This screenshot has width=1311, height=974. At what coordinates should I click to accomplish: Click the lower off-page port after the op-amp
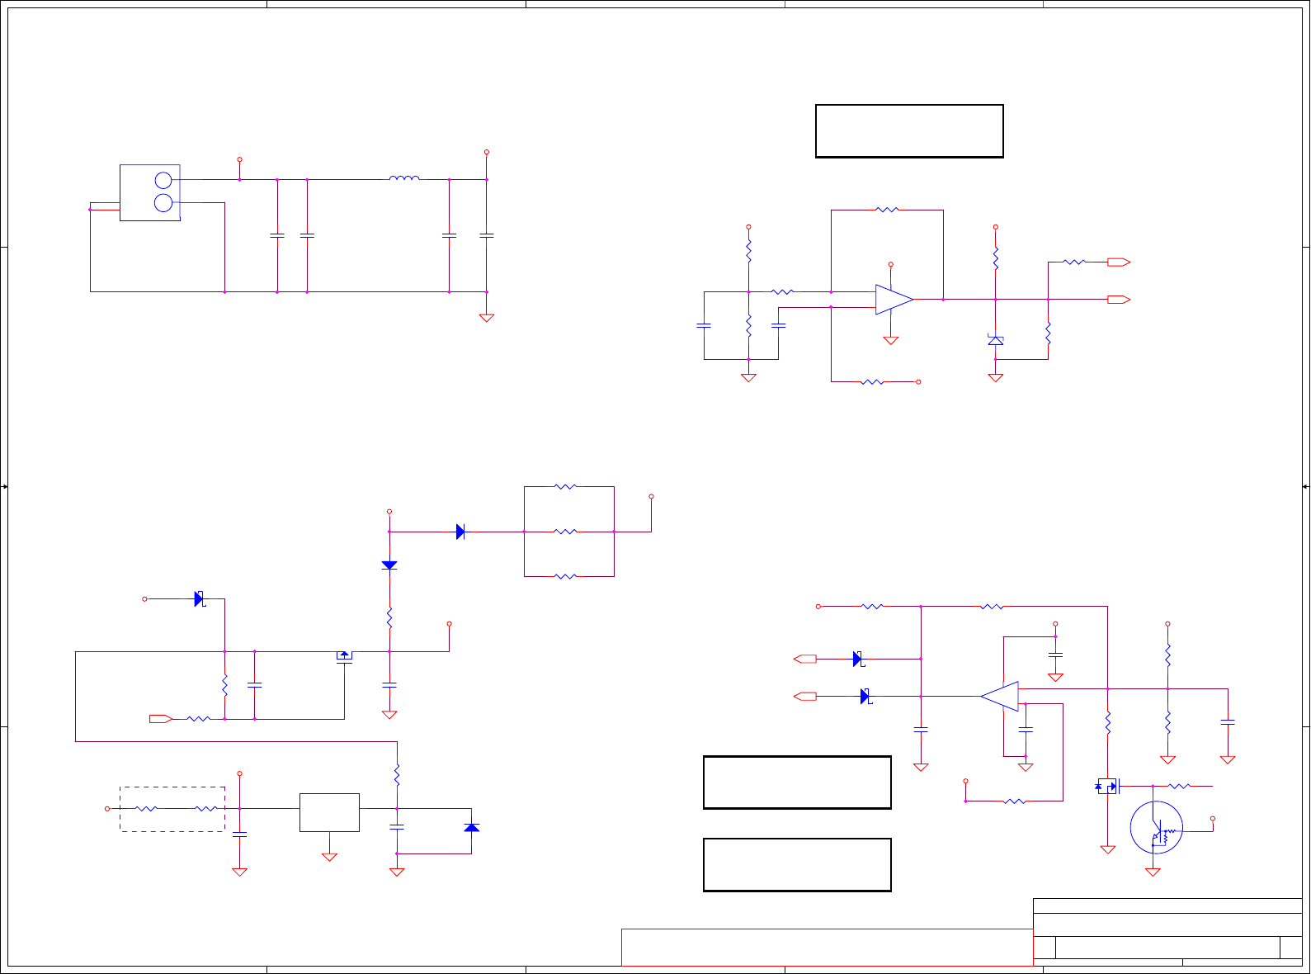(1119, 299)
